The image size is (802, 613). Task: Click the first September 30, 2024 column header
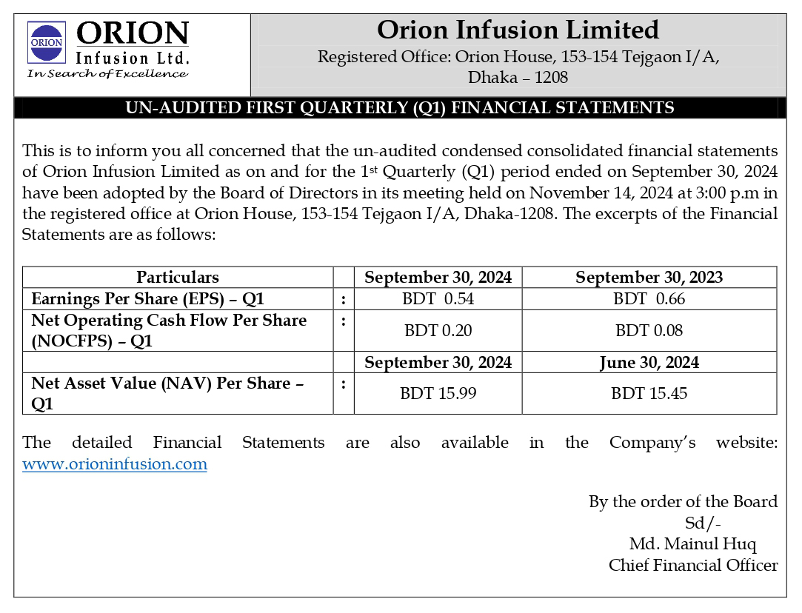438,278
